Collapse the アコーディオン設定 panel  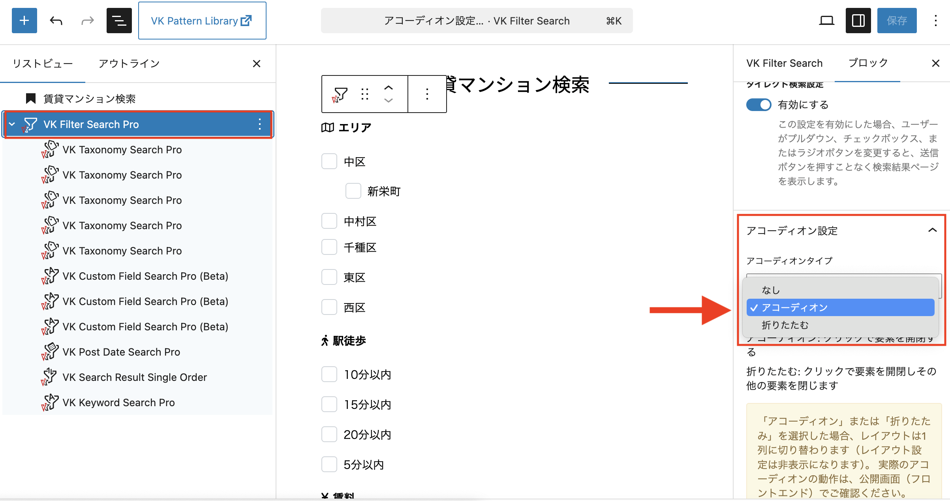[841, 230]
